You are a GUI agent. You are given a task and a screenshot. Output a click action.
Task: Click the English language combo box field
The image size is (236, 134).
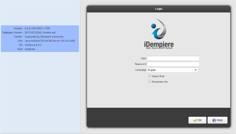(170, 70)
